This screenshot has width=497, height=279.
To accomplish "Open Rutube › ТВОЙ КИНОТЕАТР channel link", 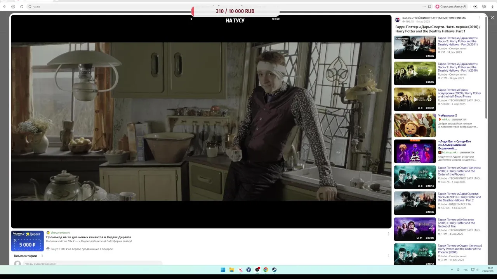I will point(434,18).
